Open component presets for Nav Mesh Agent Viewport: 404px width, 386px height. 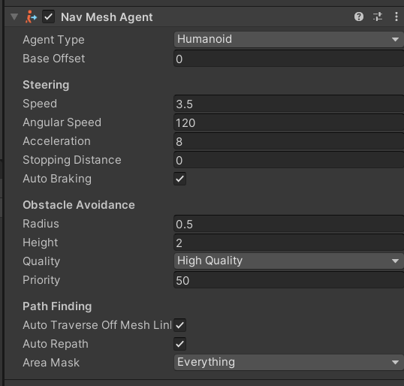(x=378, y=17)
